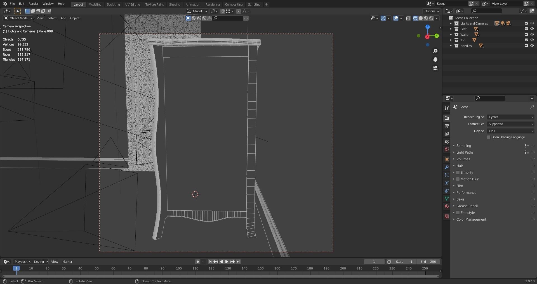This screenshot has width=537, height=284.
Task: Pin the Scene properties context
Action: click(532, 107)
